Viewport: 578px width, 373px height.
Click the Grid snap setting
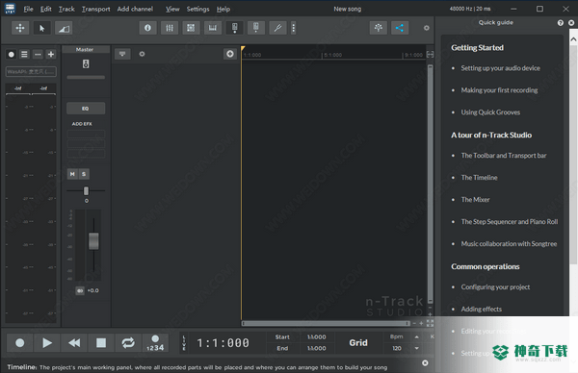[x=358, y=343]
